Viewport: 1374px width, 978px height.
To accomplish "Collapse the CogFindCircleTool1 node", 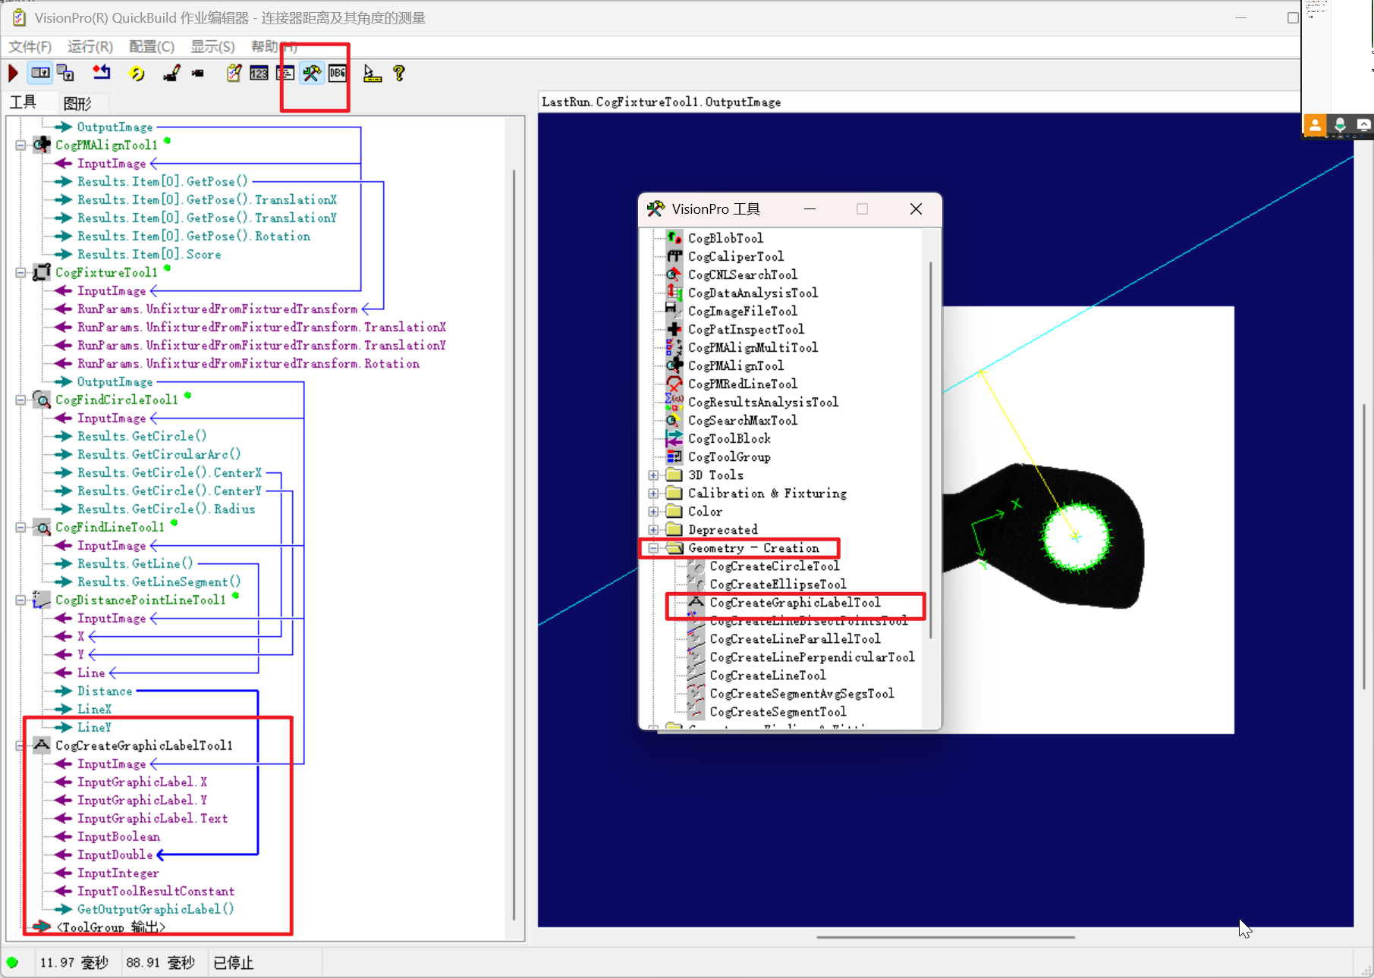I will click(21, 400).
